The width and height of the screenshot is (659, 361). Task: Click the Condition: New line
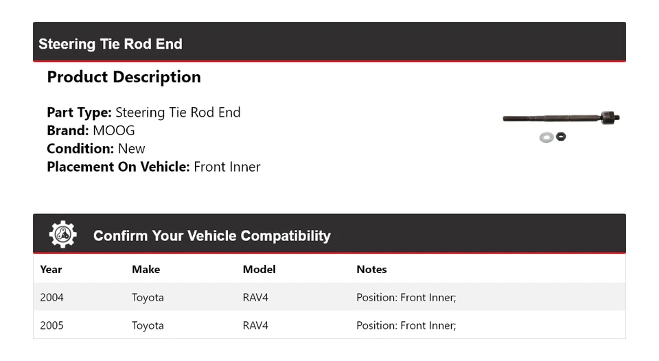[x=96, y=148]
